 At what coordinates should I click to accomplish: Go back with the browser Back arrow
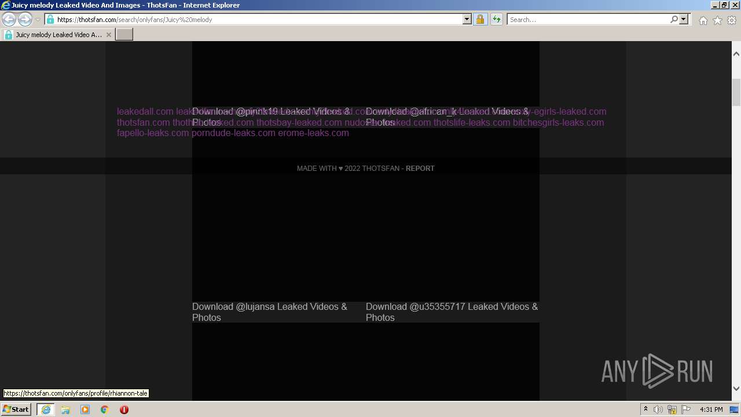pyautogui.click(x=9, y=19)
